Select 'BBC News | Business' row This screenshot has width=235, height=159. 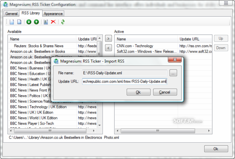[30, 68]
